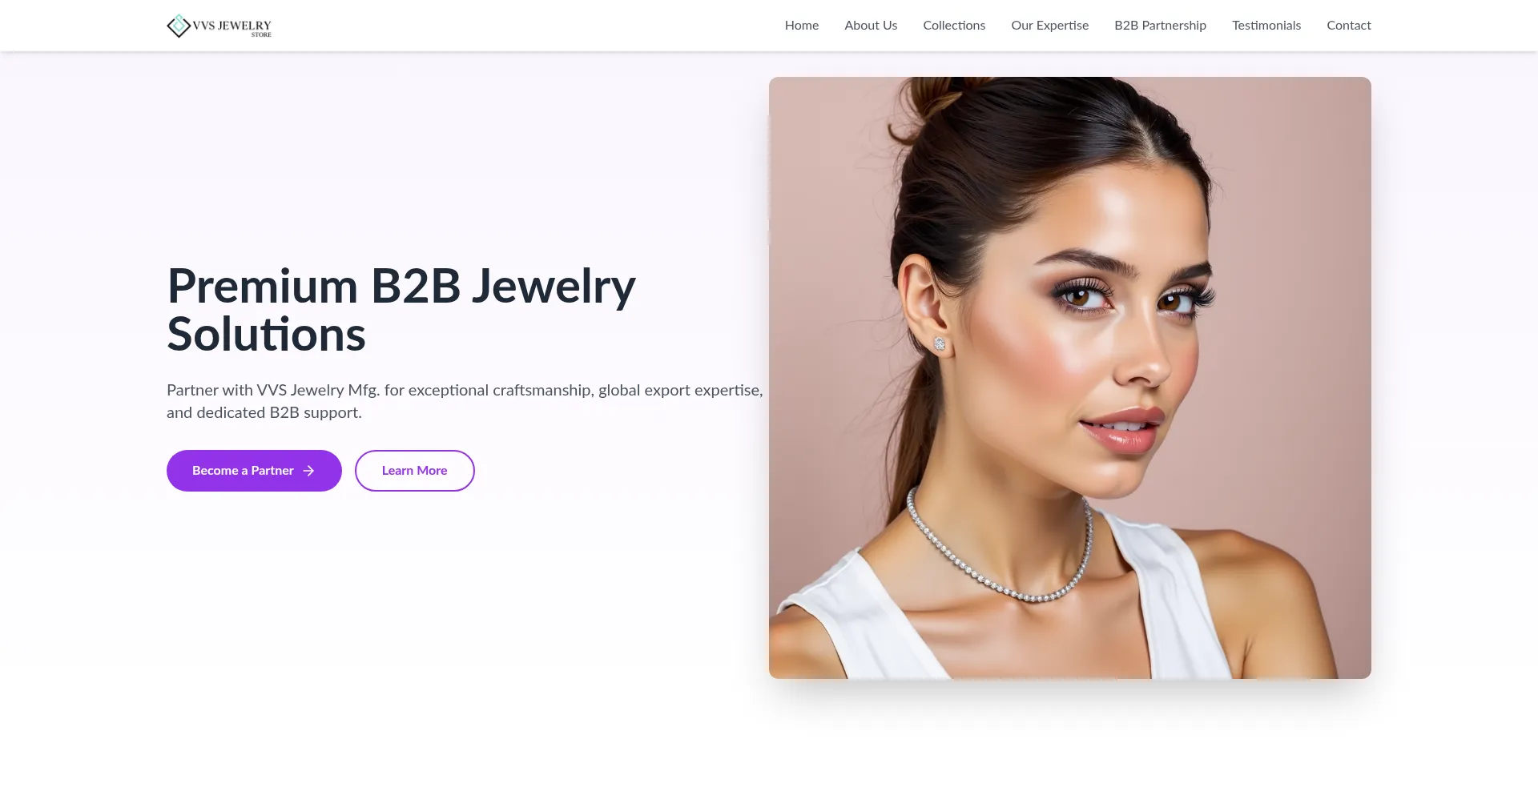Click the Become a Partner button

(x=254, y=471)
